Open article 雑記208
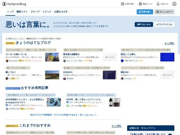Screen dimensions: 180x135 [x=124, y=72]
